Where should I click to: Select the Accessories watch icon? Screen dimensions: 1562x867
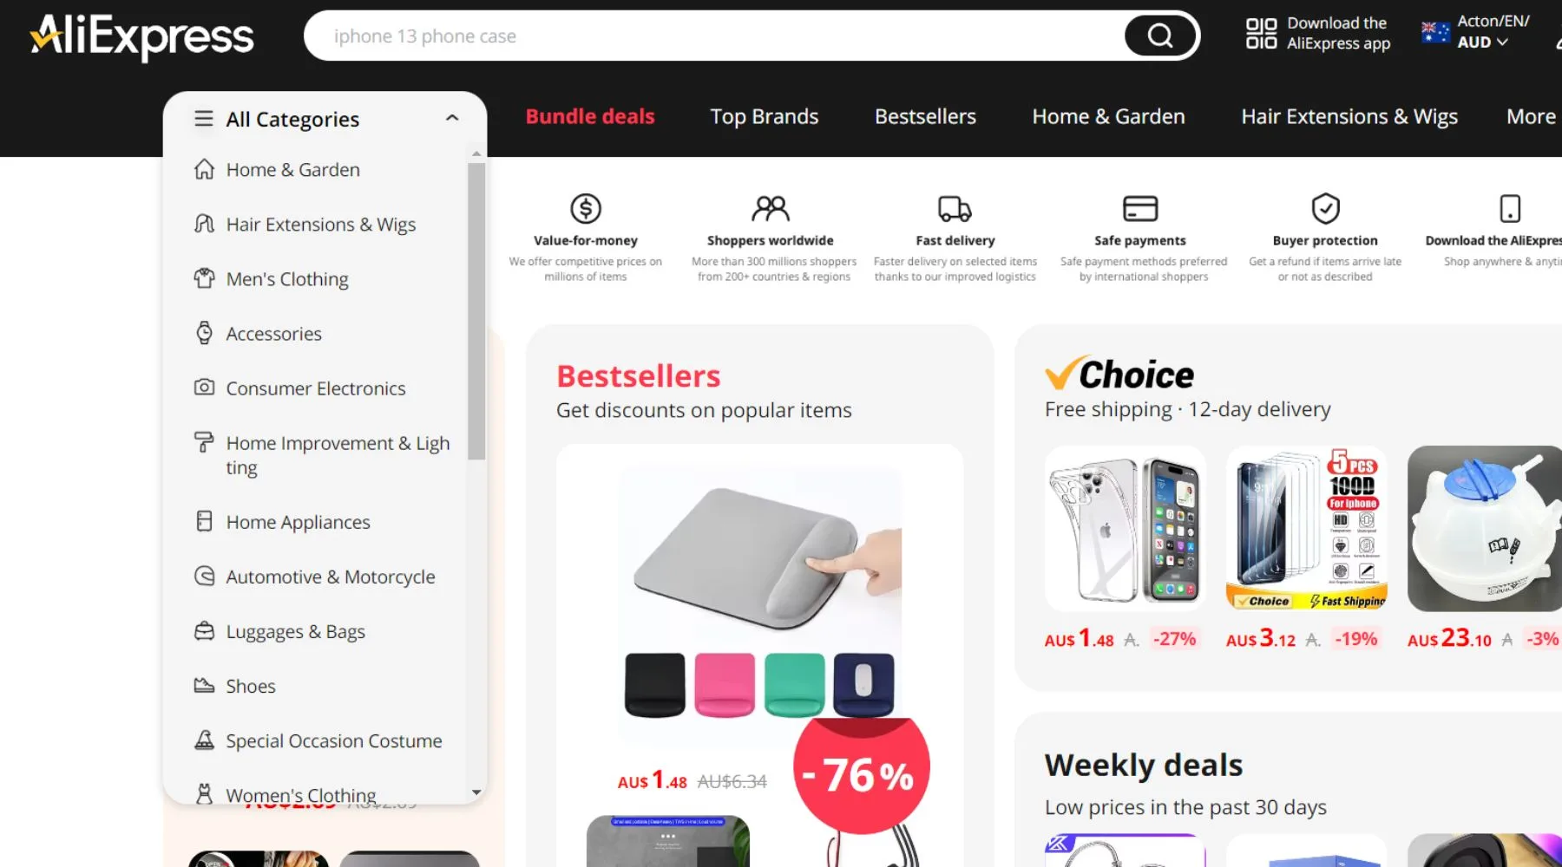(x=204, y=333)
